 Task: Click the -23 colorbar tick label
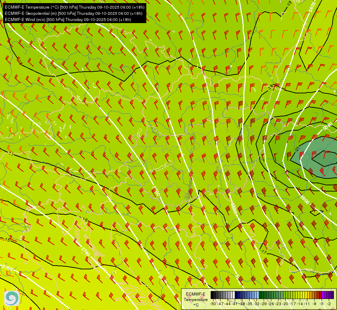[278, 304]
